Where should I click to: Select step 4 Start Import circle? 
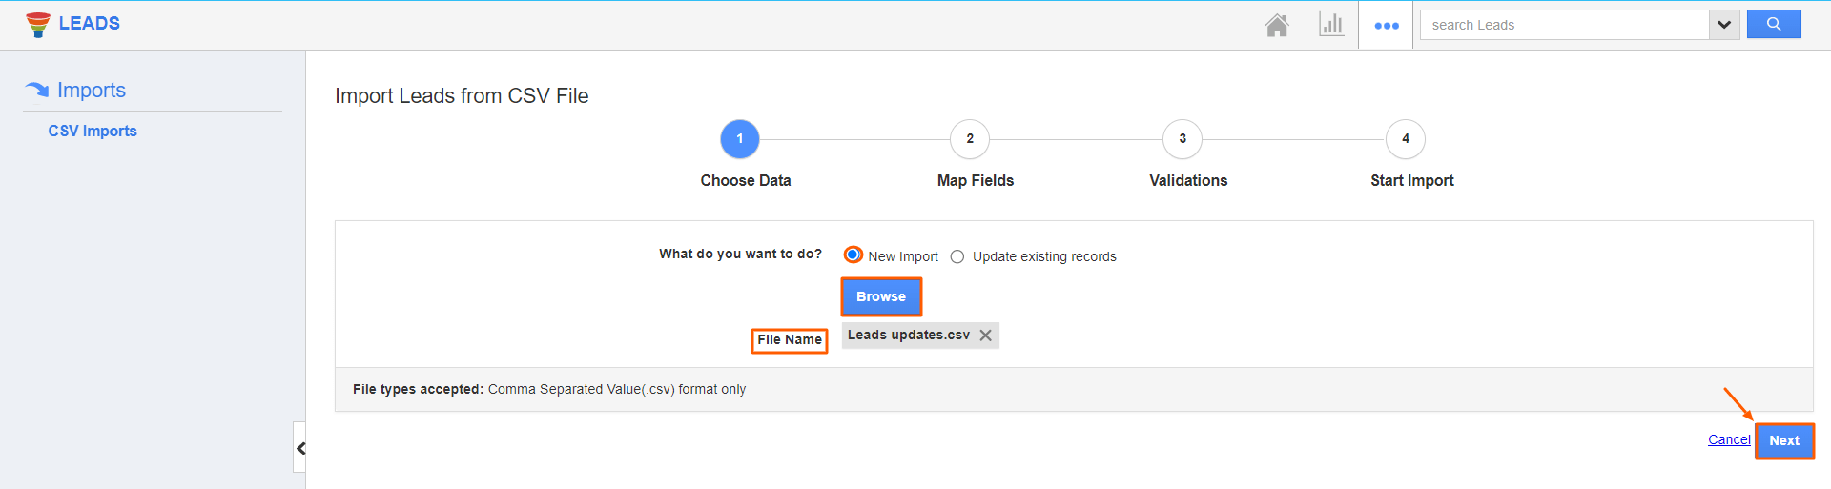(1406, 139)
